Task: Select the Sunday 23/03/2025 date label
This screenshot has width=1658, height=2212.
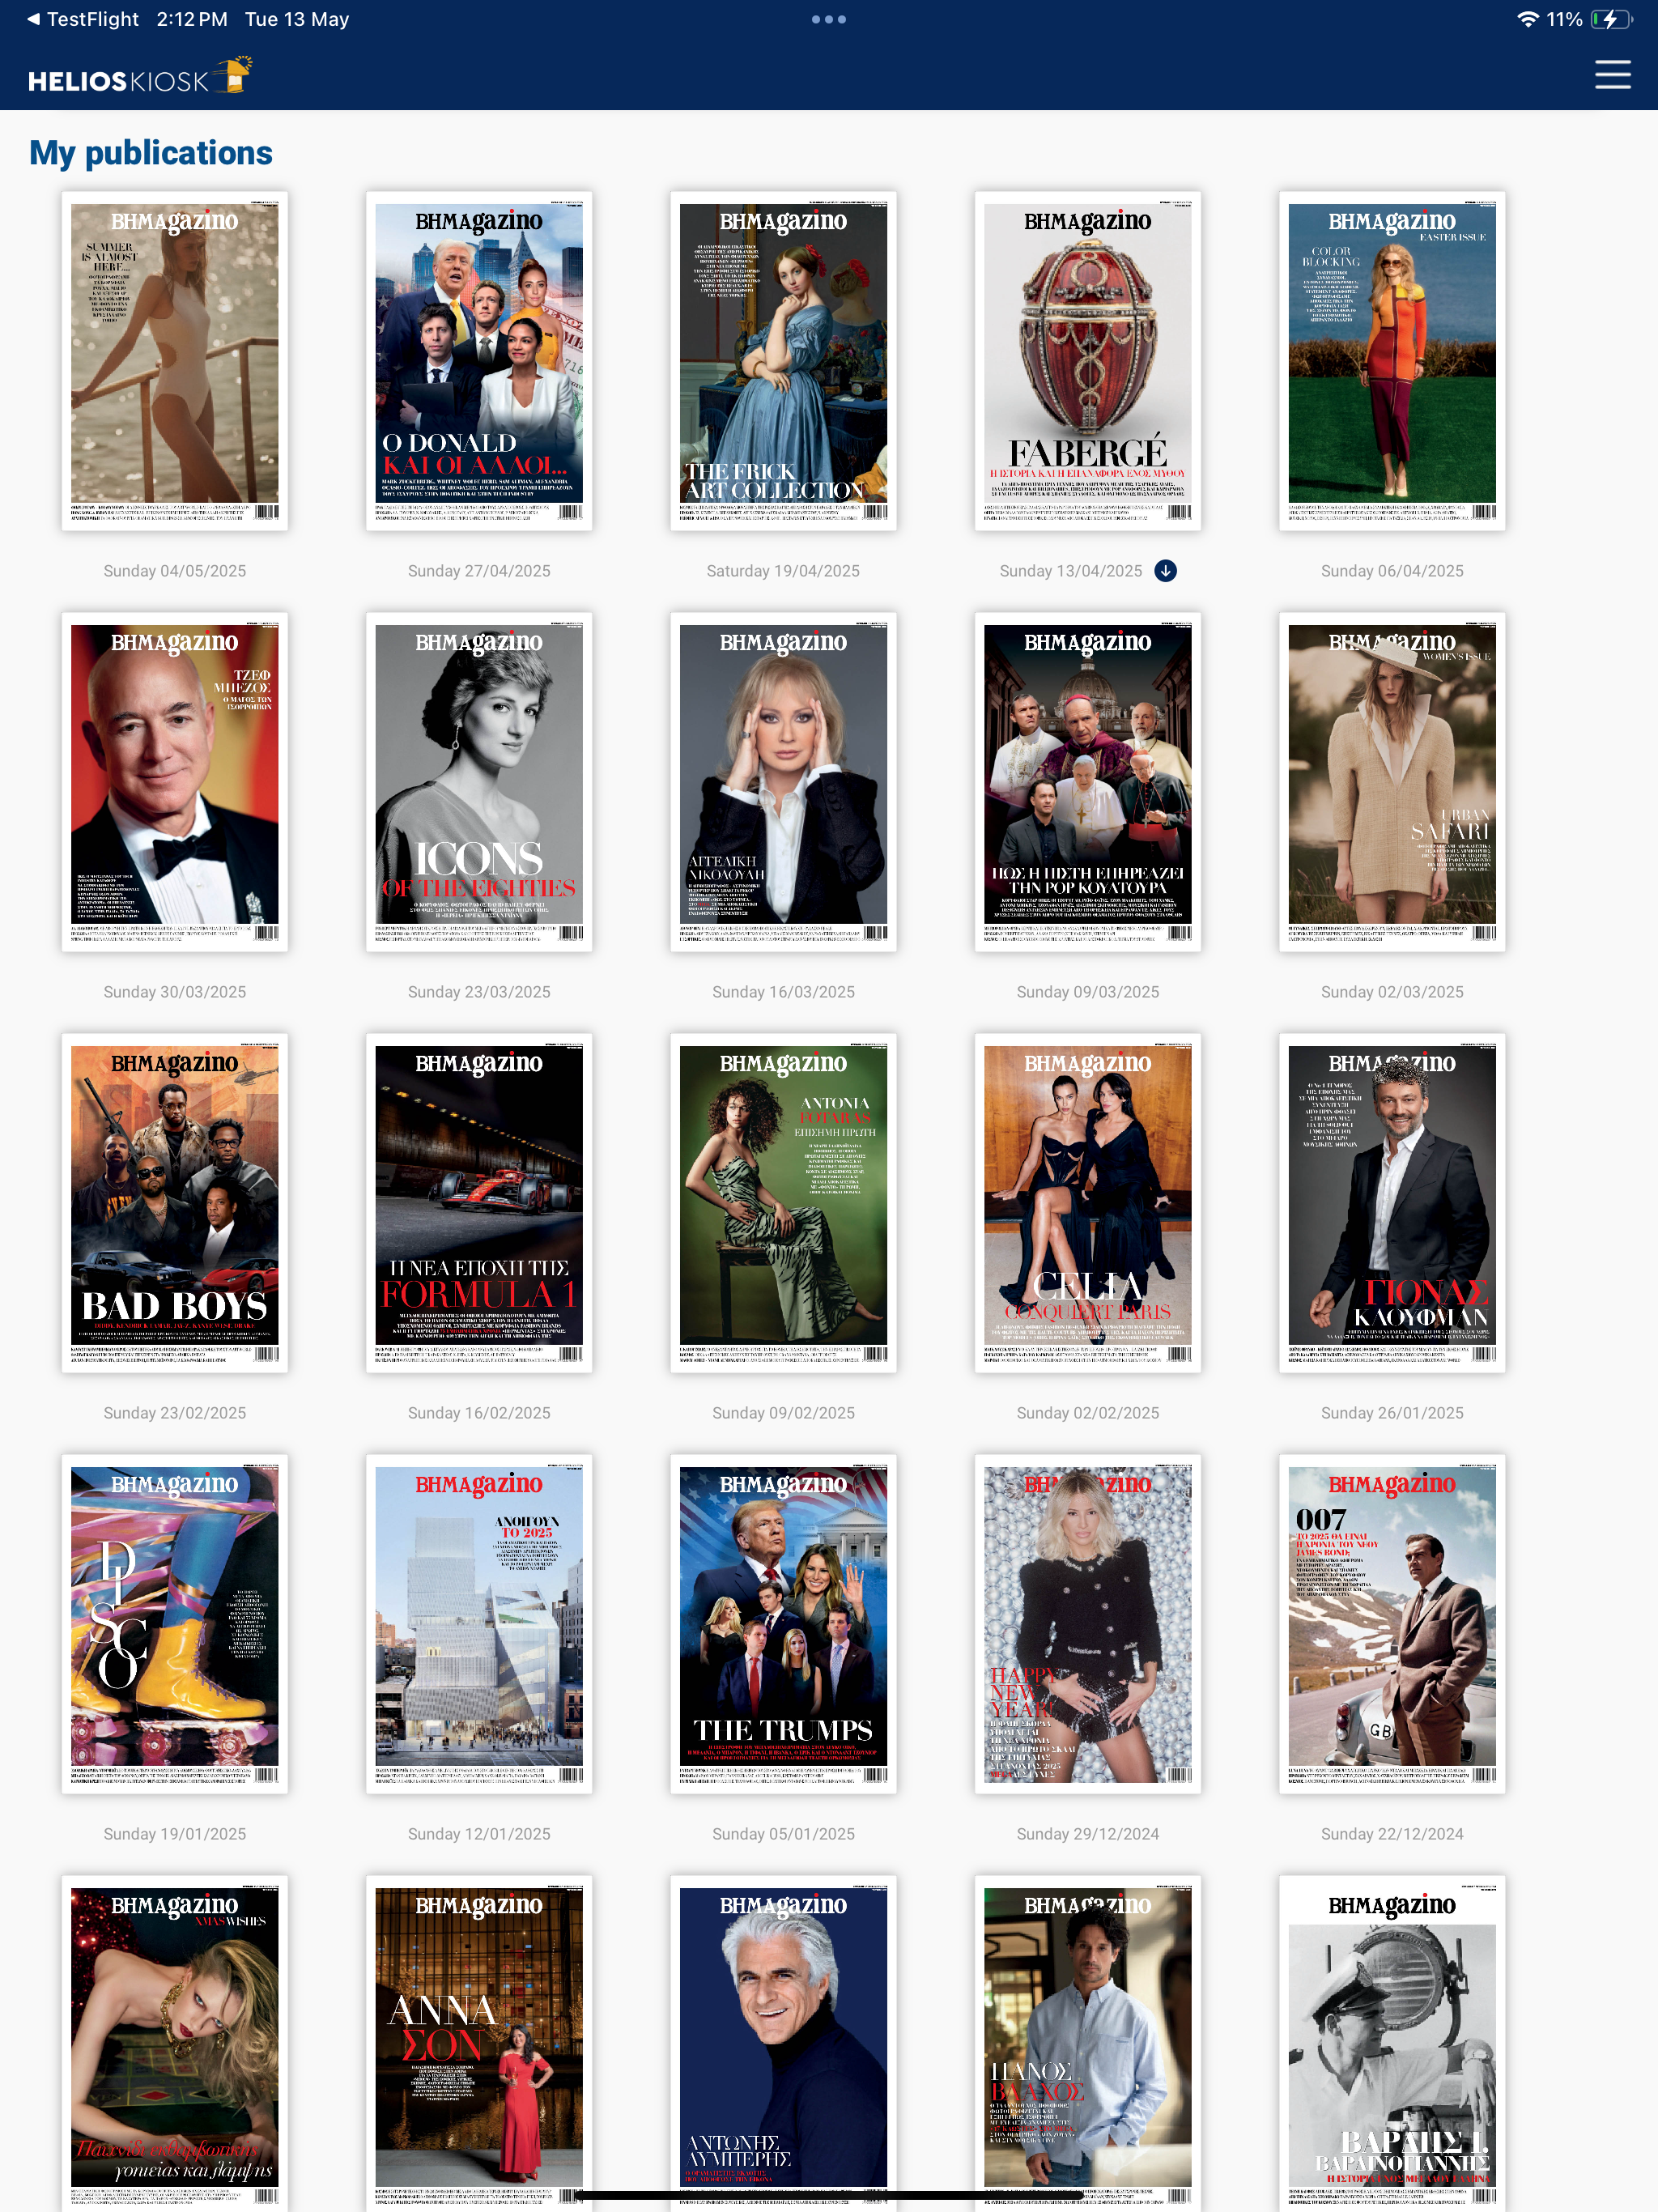Action: pyautogui.click(x=479, y=992)
